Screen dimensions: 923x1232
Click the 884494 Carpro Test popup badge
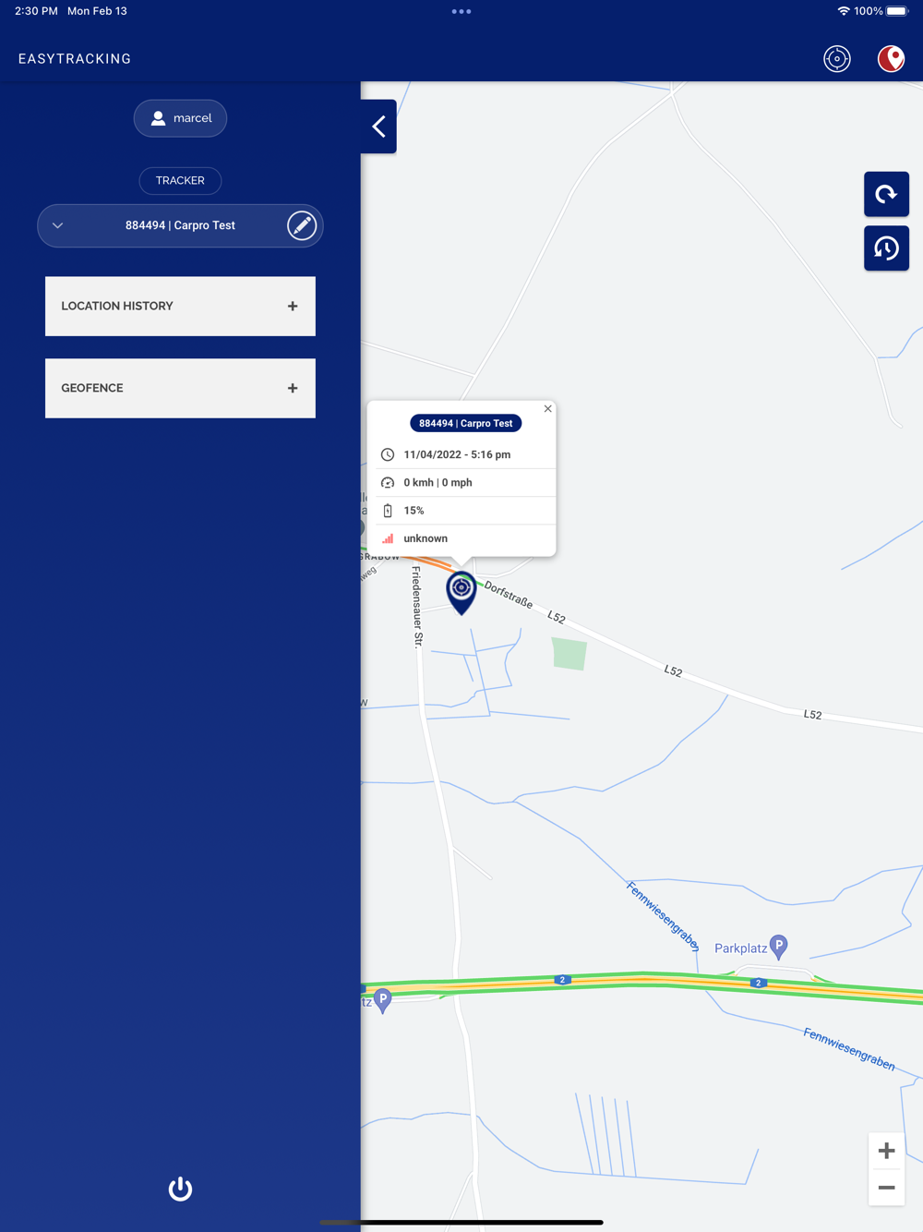pos(465,423)
